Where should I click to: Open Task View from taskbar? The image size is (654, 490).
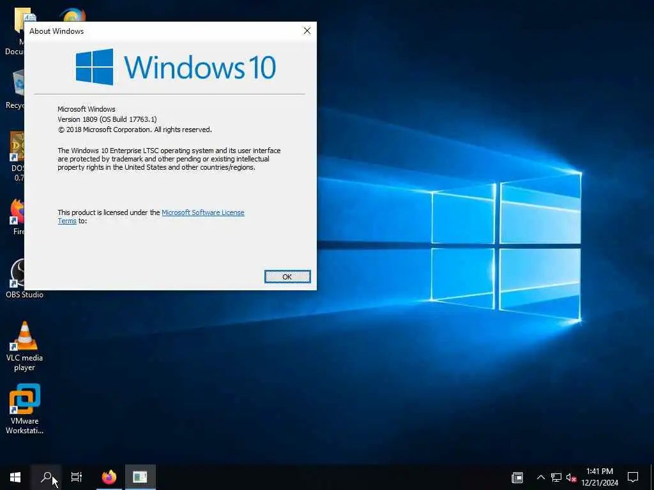[x=77, y=477]
